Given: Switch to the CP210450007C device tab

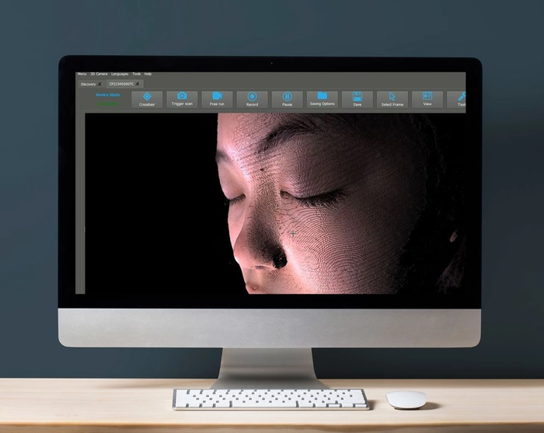Looking at the screenshot, I should point(121,84).
